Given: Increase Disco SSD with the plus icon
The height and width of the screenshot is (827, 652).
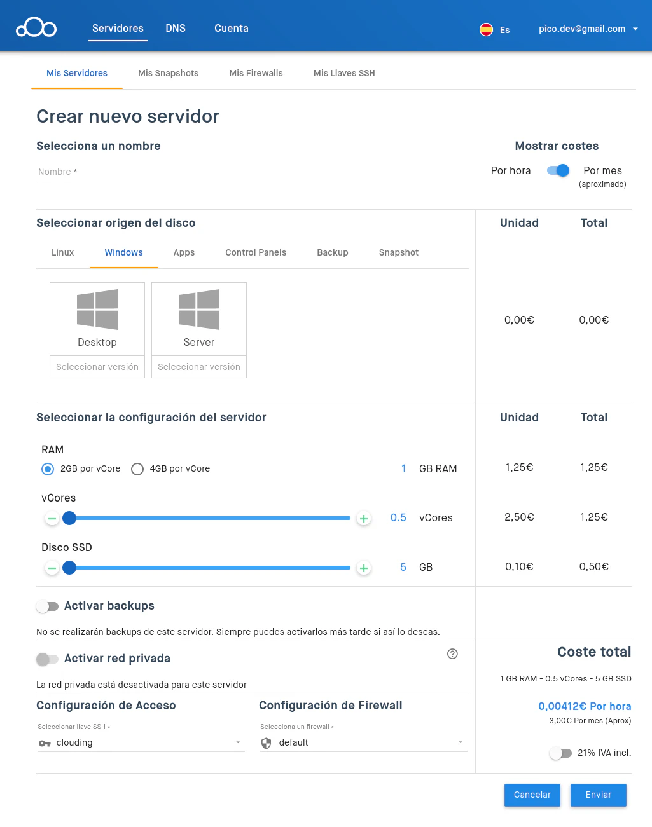Looking at the screenshot, I should (x=363, y=568).
